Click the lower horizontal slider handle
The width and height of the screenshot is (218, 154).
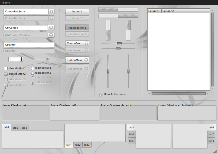(118, 48)
